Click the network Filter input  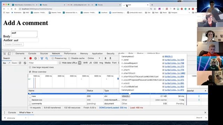click(43, 63)
